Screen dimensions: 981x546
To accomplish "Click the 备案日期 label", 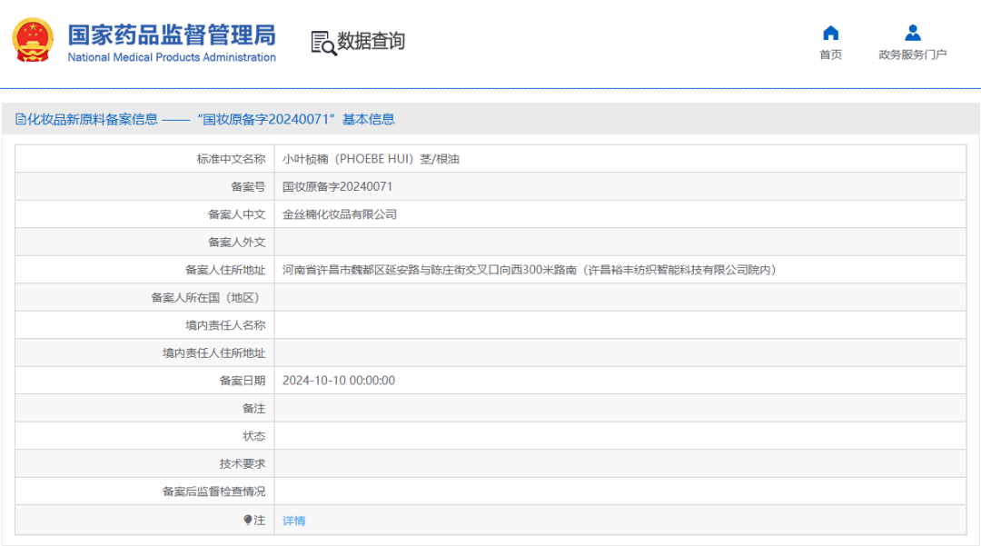I will tap(243, 381).
